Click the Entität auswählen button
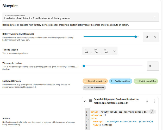This screenshot has height=130, width=163. point(146,81)
